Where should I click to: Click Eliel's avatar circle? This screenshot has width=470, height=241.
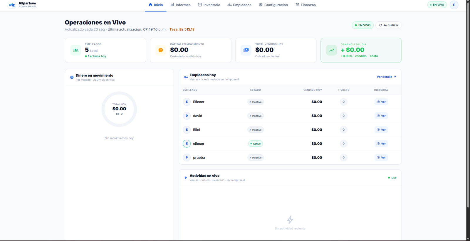point(187,130)
